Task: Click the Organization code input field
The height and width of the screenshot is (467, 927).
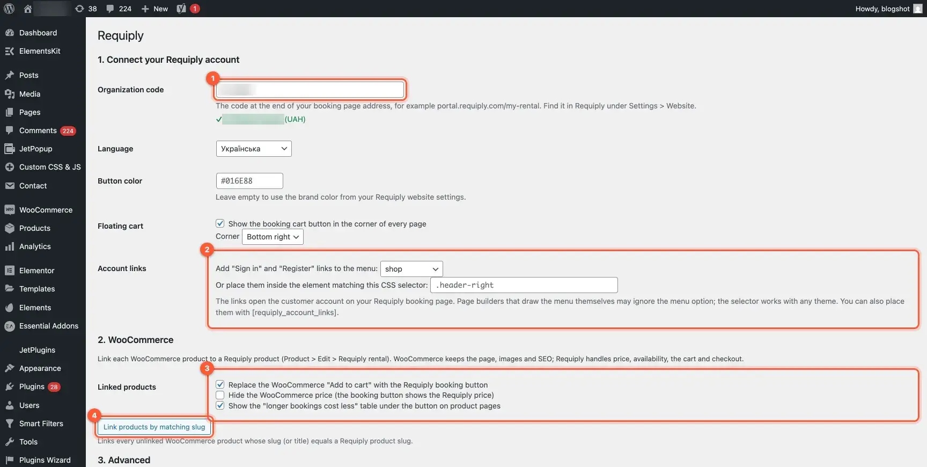Action: pos(310,89)
